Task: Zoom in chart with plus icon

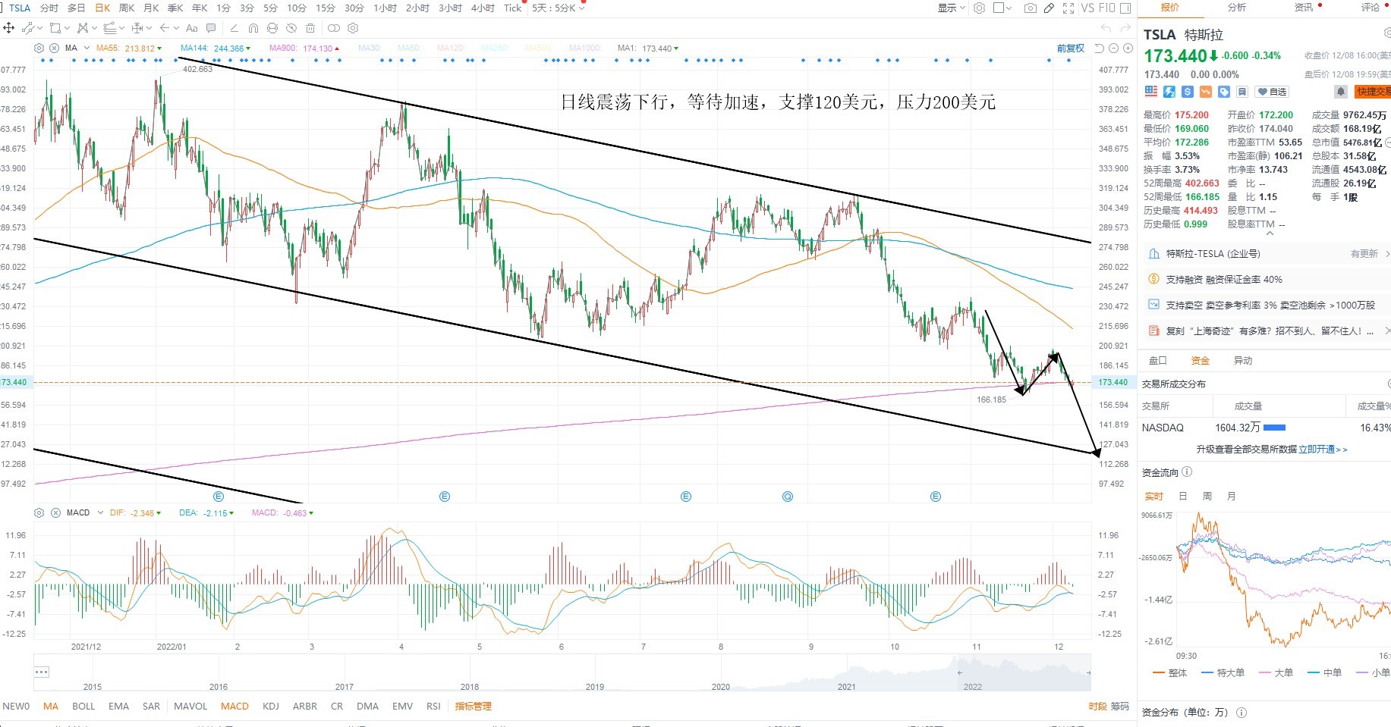Action: point(1128,48)
